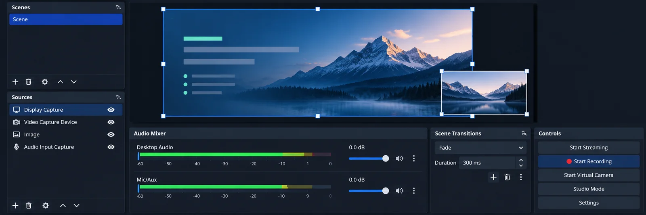Toggle visibility of Image source
Image resolution: width=646 pixels, height=215 pixels.
(111, 135)
